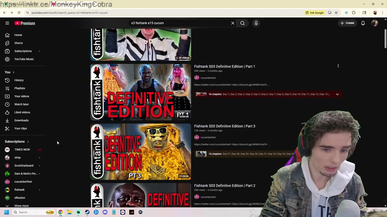Viewport: 387px width, 217px height.
Task: Open Ask Google in the address bar
Action: (315, 13)
